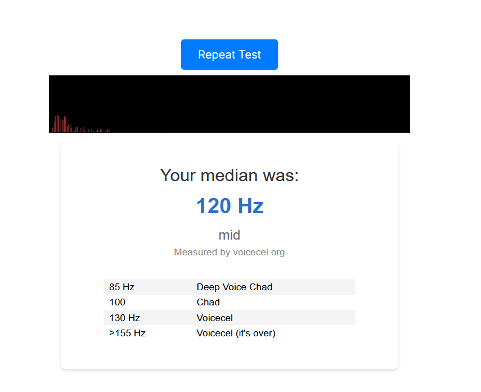
Task: Click blank space in the results card below the table
Action: pyautogui.click(x=230, y=354)
